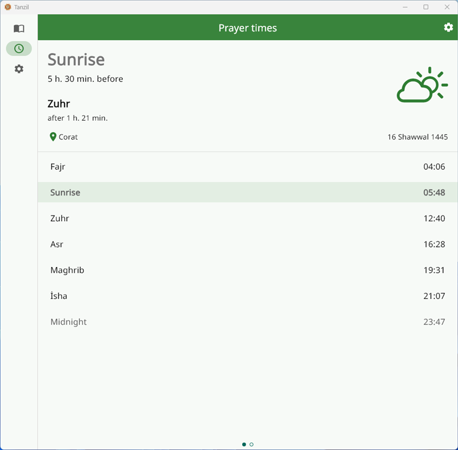458x450 pixels.
Task: Click the green location pin beside Corat
Action: (x=52, y=137)
